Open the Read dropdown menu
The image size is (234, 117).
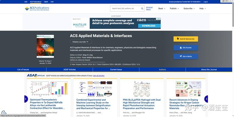pyautogui.click(x=162, y=8)
